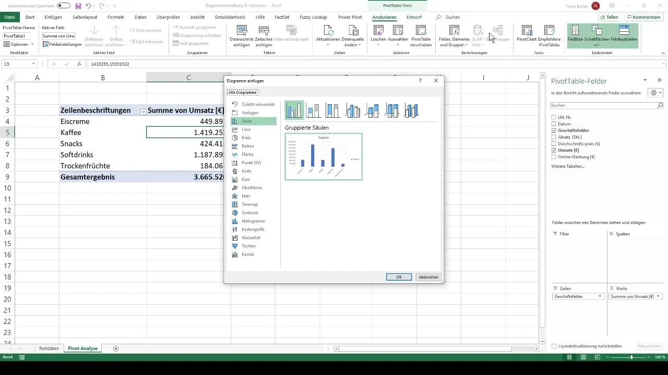
Task: Open the Kommentare button
Action: click(643, 17)
